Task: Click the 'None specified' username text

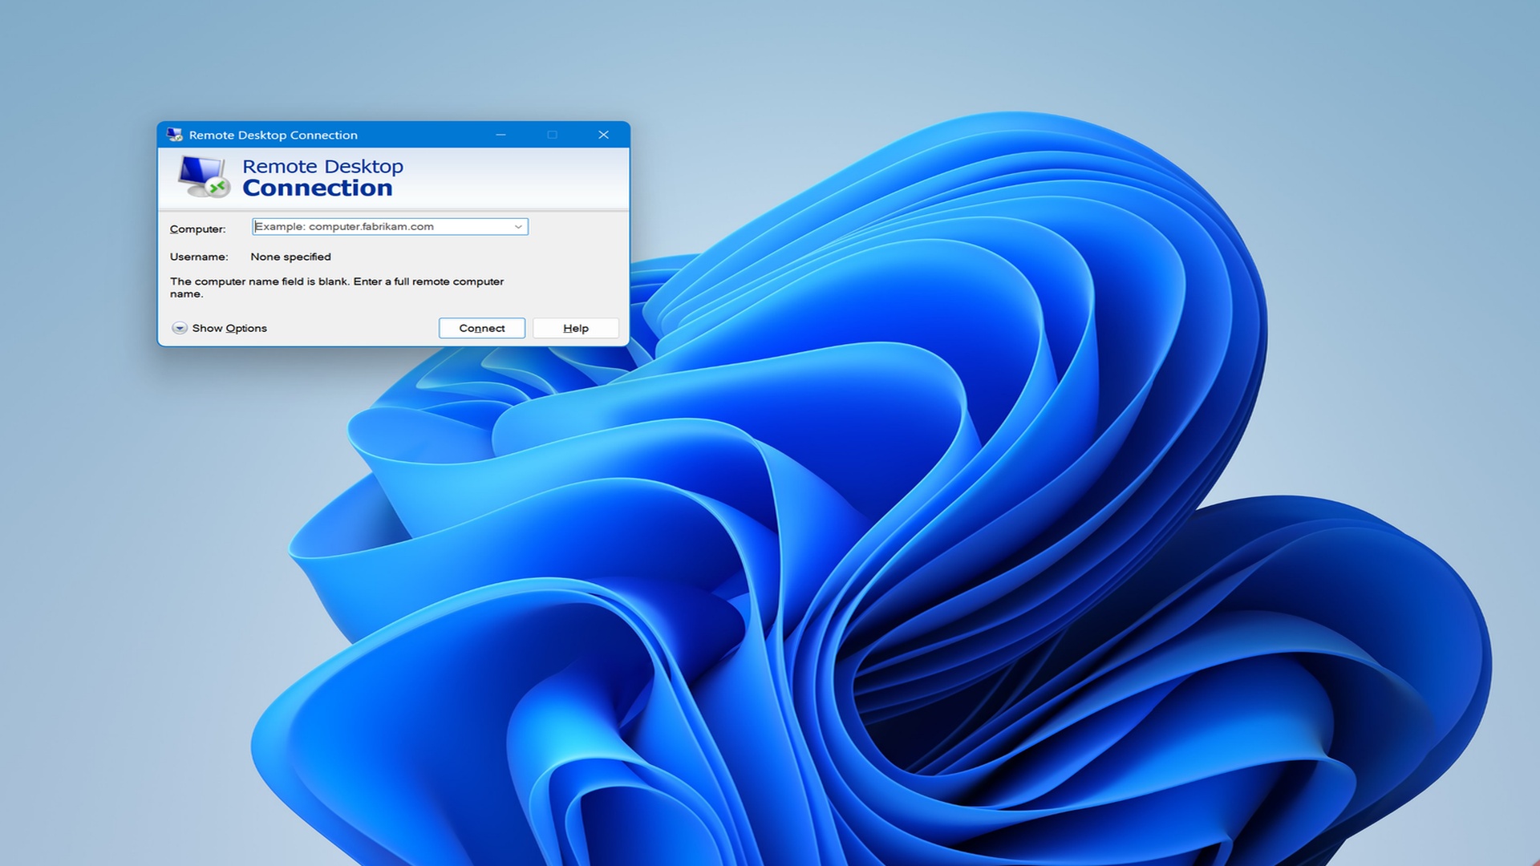Action: click(x=290, y=257)
